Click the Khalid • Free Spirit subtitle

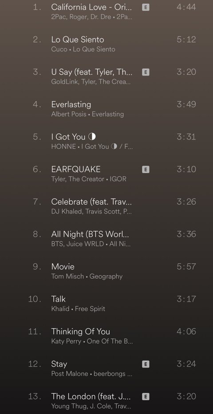tap(78, 309)
